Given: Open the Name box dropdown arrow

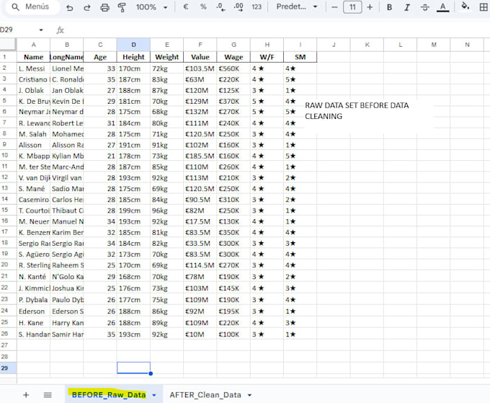Looking at the screenshot, I should tap(41, 30).
